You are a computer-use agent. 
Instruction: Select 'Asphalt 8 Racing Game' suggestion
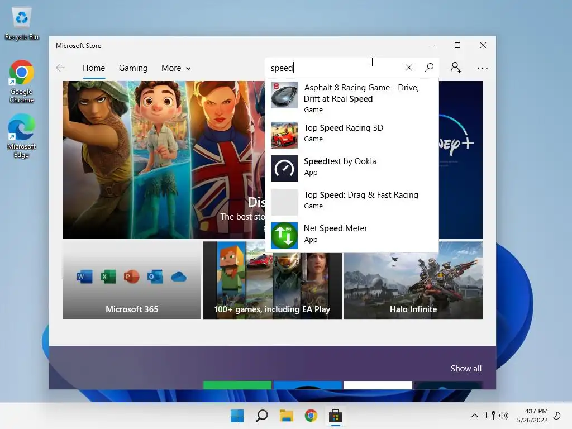(x=352, y=98)
